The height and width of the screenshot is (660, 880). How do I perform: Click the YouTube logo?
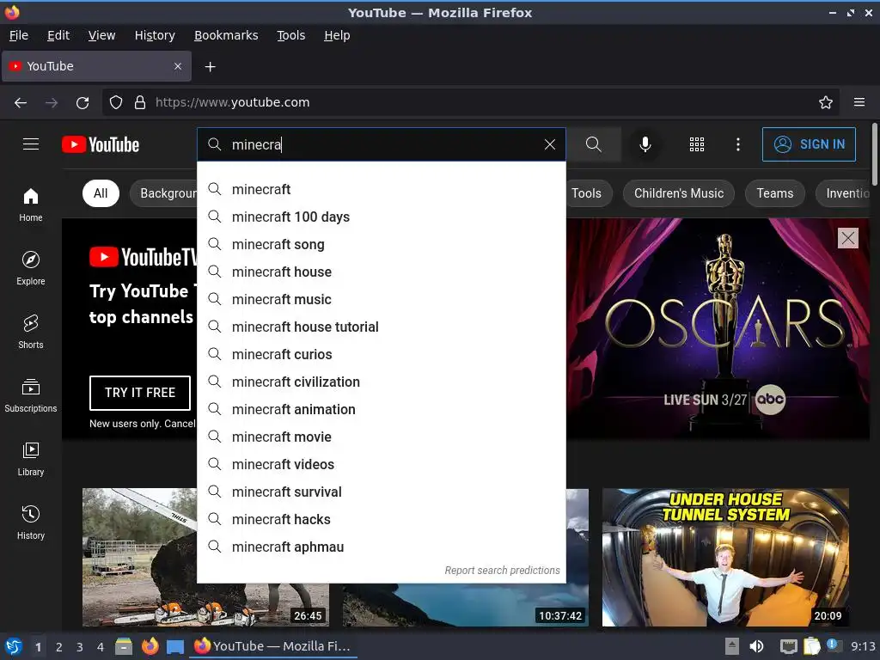(x=101, y=144)
